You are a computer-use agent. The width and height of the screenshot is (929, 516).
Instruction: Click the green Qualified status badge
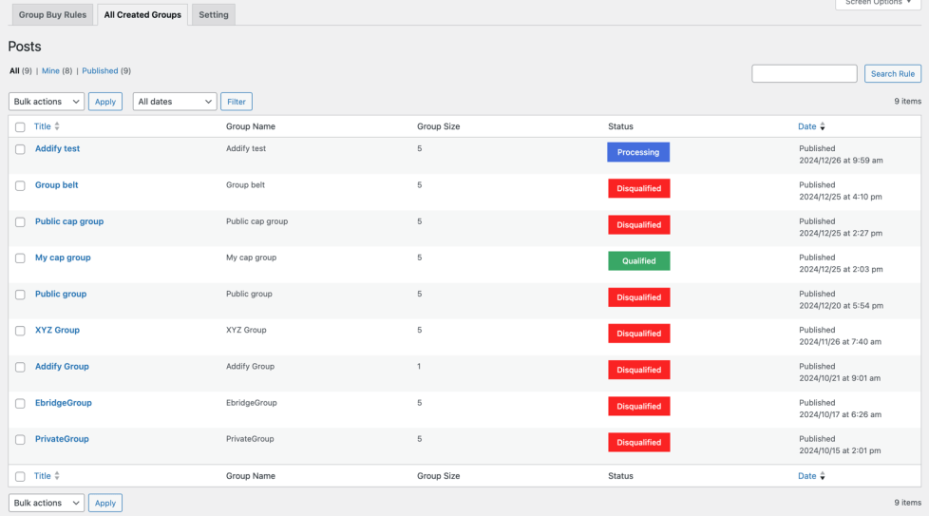tap(638, 261)
